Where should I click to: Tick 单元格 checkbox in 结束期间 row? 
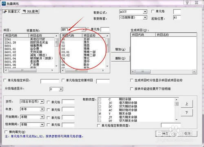click(48, 125)
